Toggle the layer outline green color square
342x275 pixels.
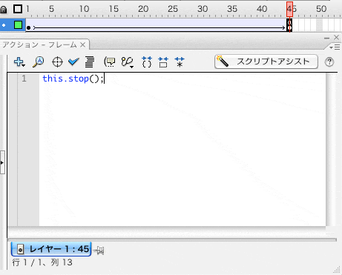18,25
